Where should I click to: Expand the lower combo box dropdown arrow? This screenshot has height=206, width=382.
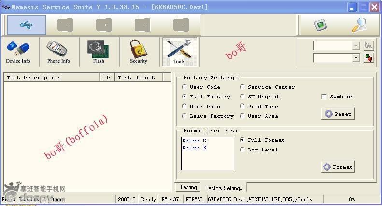356,58
